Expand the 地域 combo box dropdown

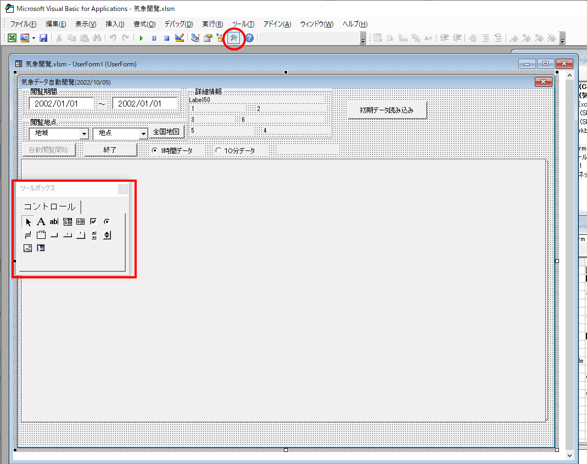(x=84, y=133)
